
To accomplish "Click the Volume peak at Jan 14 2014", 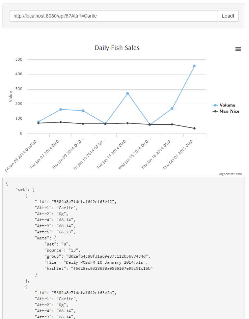I will point(128,93).
